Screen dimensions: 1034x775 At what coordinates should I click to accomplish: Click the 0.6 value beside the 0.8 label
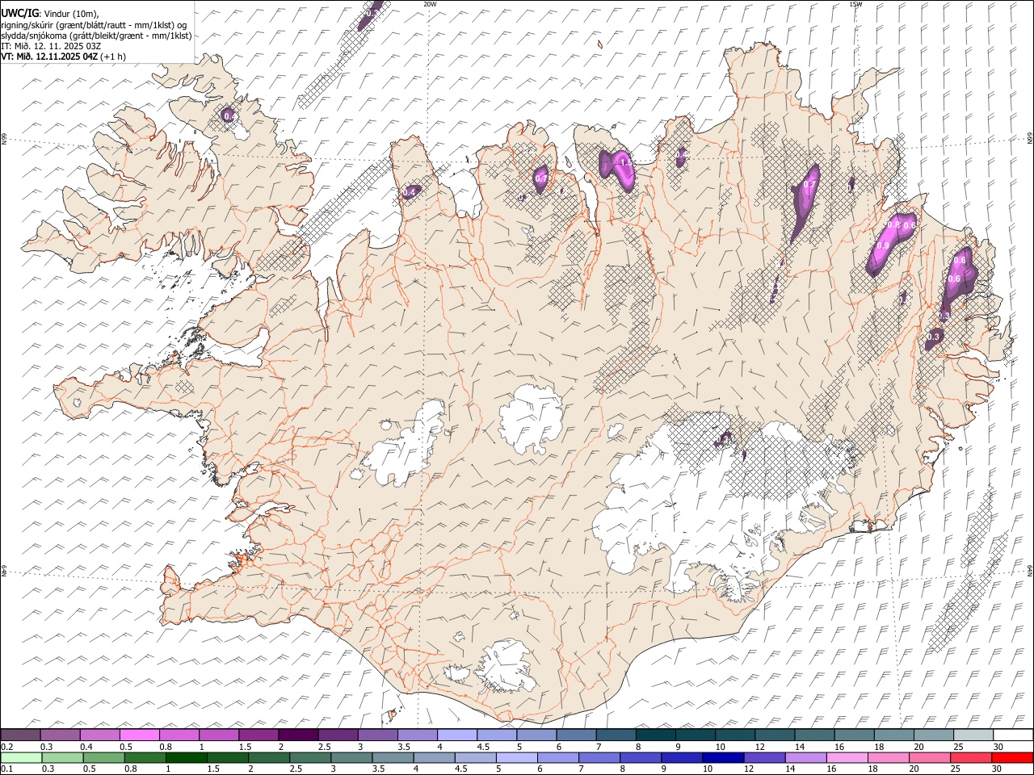click(910, 225)
